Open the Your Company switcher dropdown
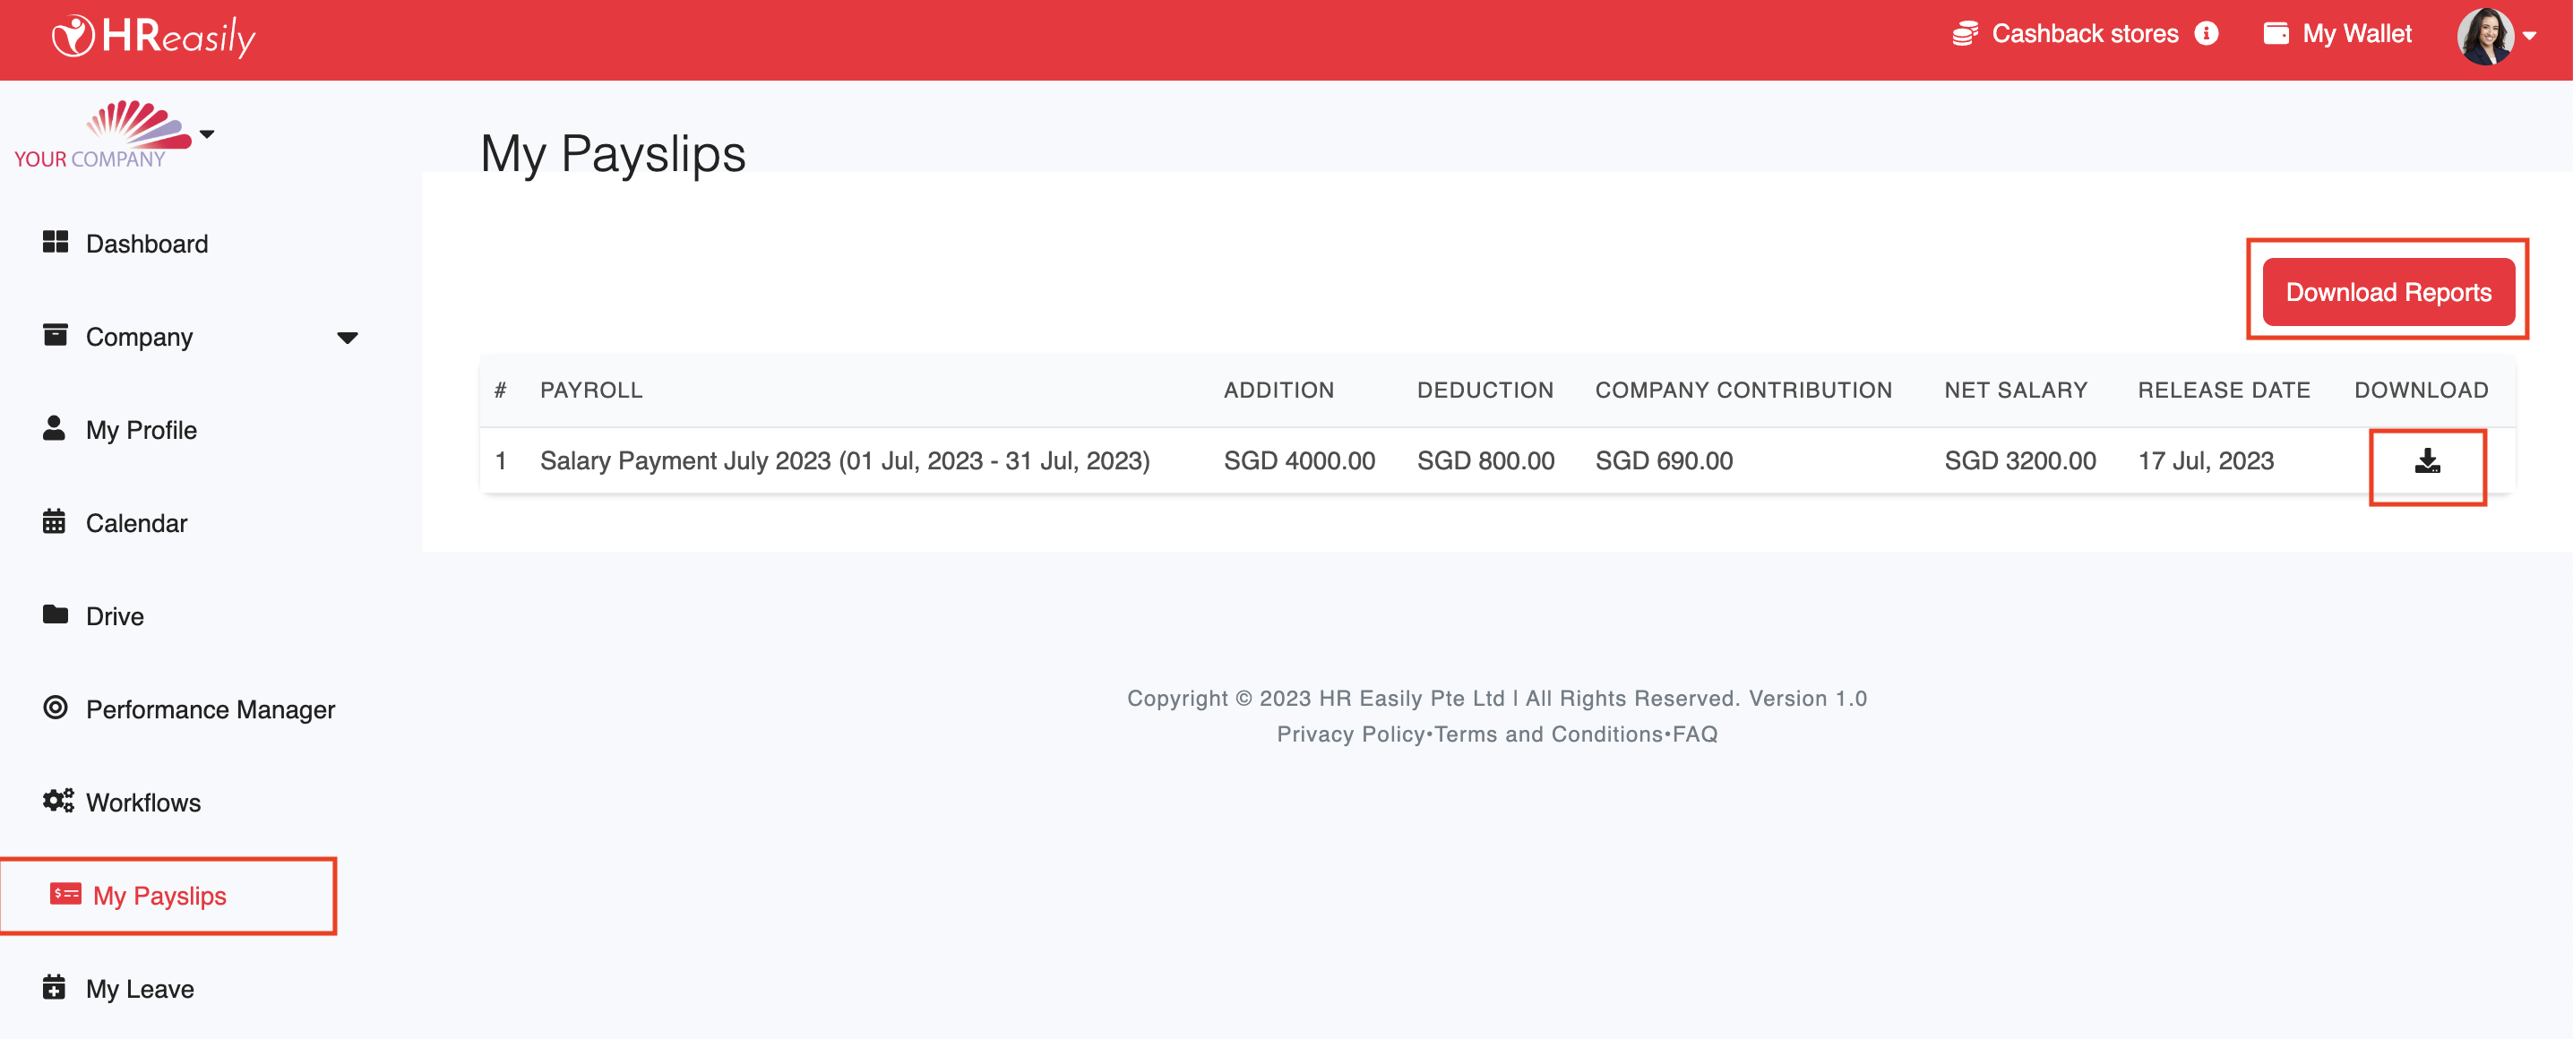This screenshot has height=1039, width=2573. [x=207, y=133]
